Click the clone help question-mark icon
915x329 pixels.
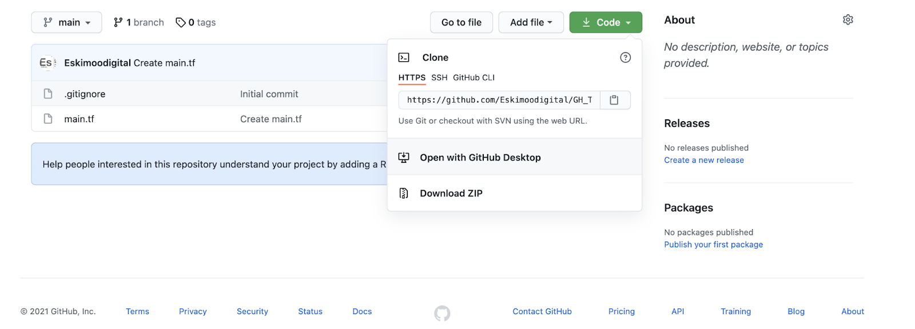click(626, 58)
